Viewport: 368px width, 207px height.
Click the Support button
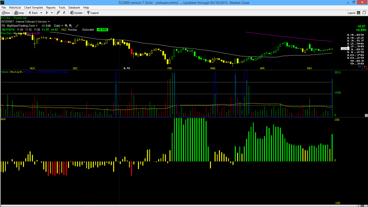point(93,13)
